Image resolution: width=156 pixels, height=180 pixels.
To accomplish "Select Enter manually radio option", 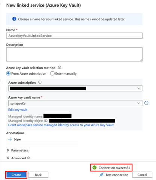I will 52,73.
